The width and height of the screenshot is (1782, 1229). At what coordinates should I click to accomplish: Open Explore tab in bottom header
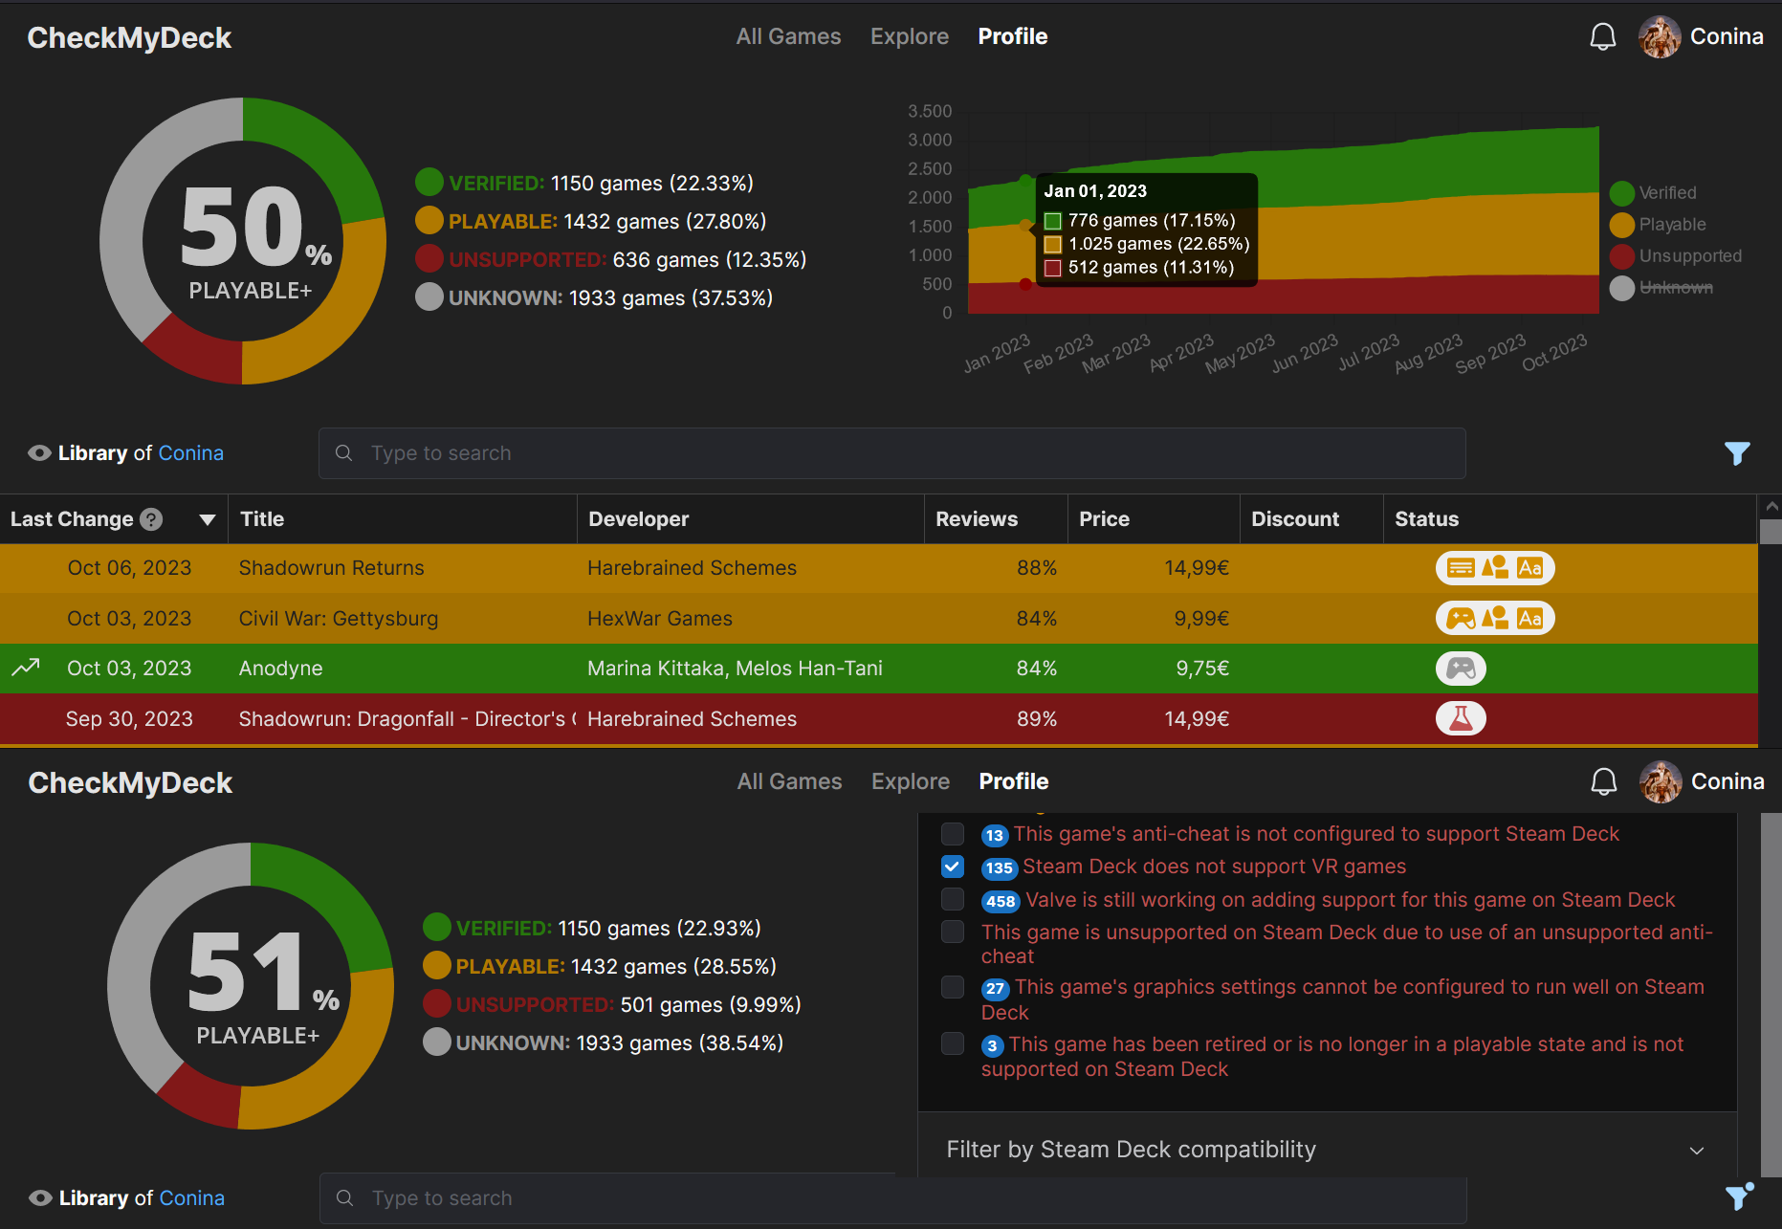click(911, 781)
